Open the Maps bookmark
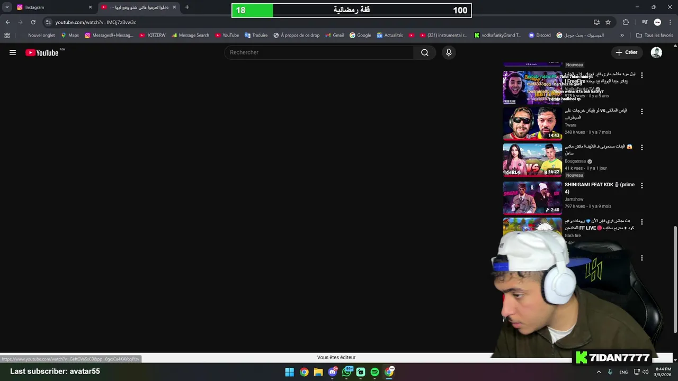This screenshot has width=678, height=381. 70,35
